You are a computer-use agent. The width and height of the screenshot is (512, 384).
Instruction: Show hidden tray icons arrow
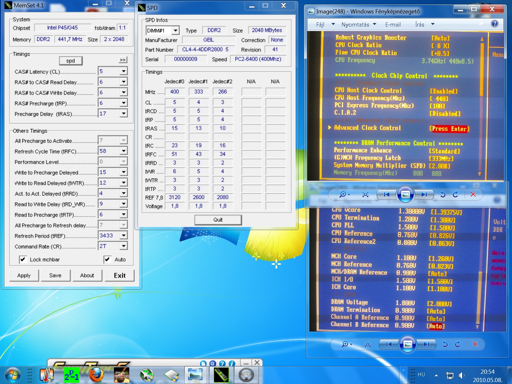point(436,375)
